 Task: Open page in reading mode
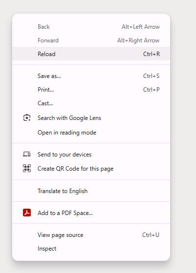pyautogui.click(x=91, y=133)
